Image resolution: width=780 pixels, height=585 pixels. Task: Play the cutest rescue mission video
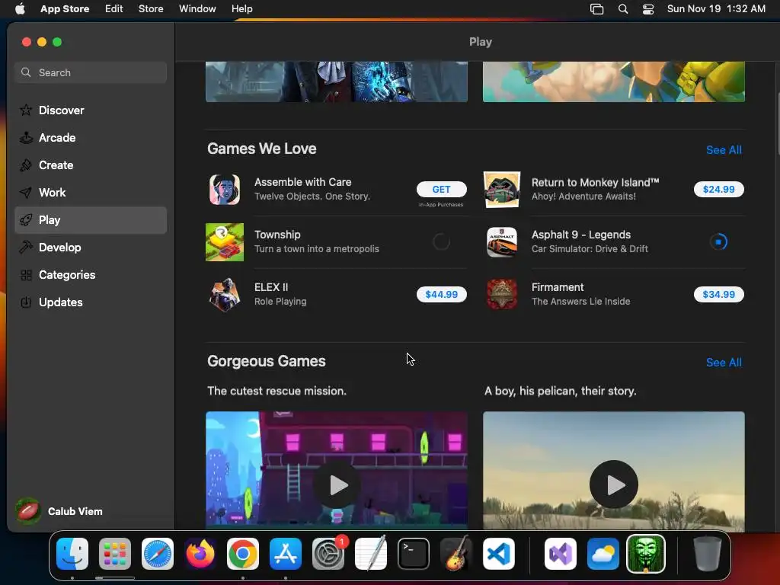(337, 484)
